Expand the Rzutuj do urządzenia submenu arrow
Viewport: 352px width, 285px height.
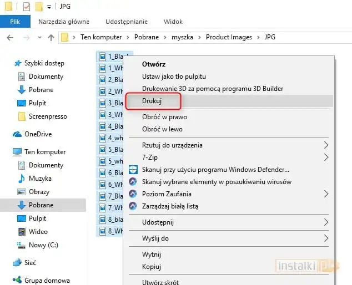(x=326, y=145)
